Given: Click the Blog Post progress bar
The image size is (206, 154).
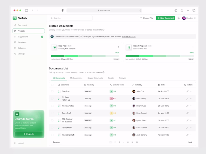Looking at the screenshot, I should coord(85,56).
